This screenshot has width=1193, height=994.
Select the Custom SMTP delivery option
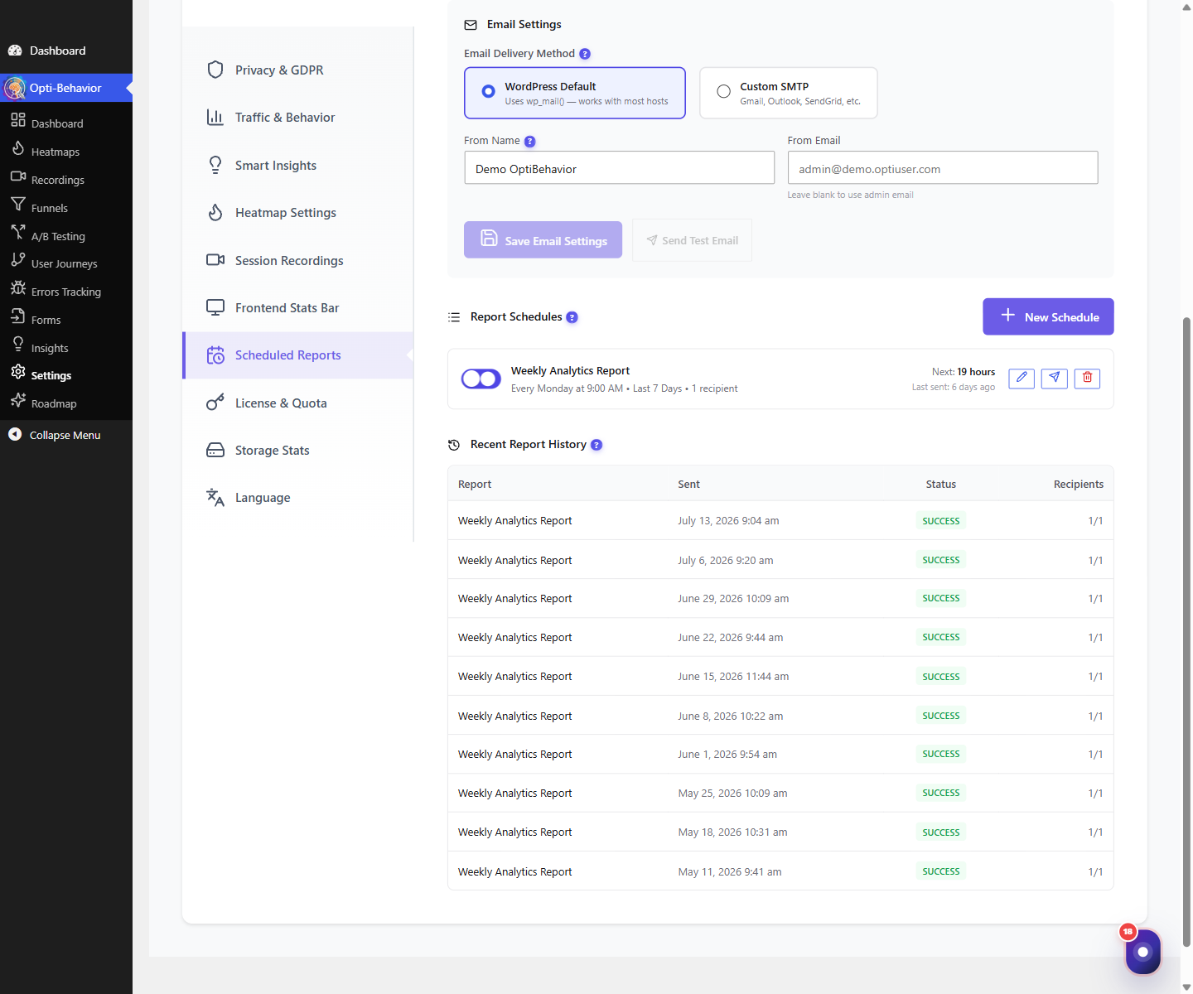click(x=789, y=93)
